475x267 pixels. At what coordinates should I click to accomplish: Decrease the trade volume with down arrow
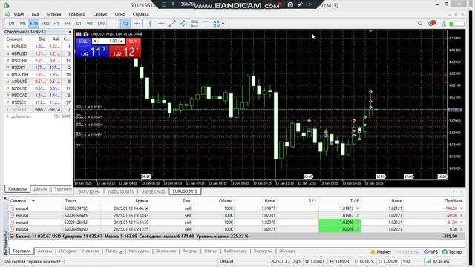[x=95, y=42]
